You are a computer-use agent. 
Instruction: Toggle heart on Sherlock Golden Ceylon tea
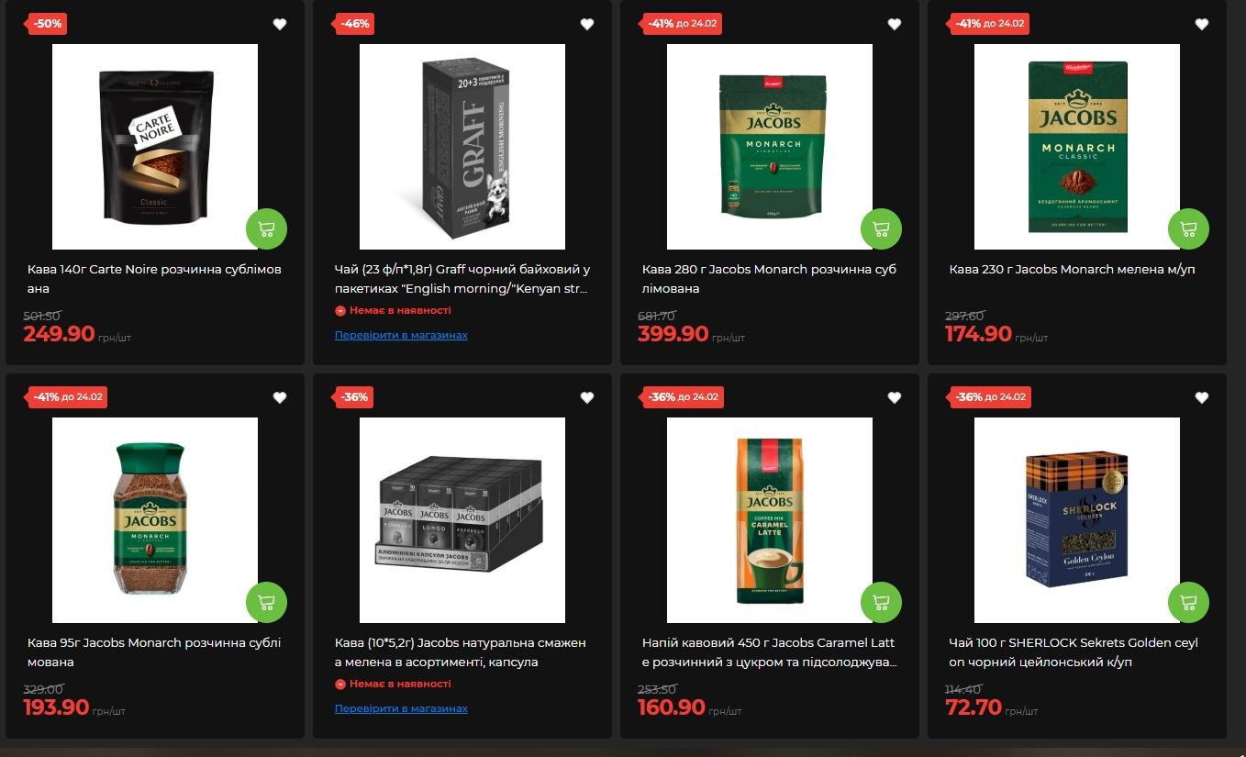pos(1202,397)
